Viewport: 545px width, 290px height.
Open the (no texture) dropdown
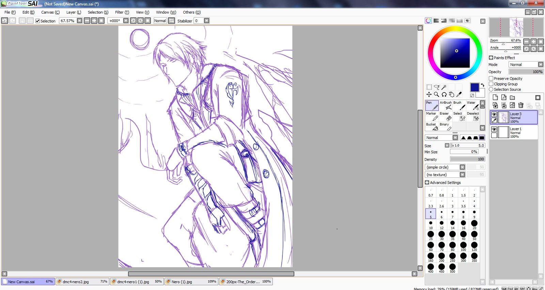click(x=462, y=175)
